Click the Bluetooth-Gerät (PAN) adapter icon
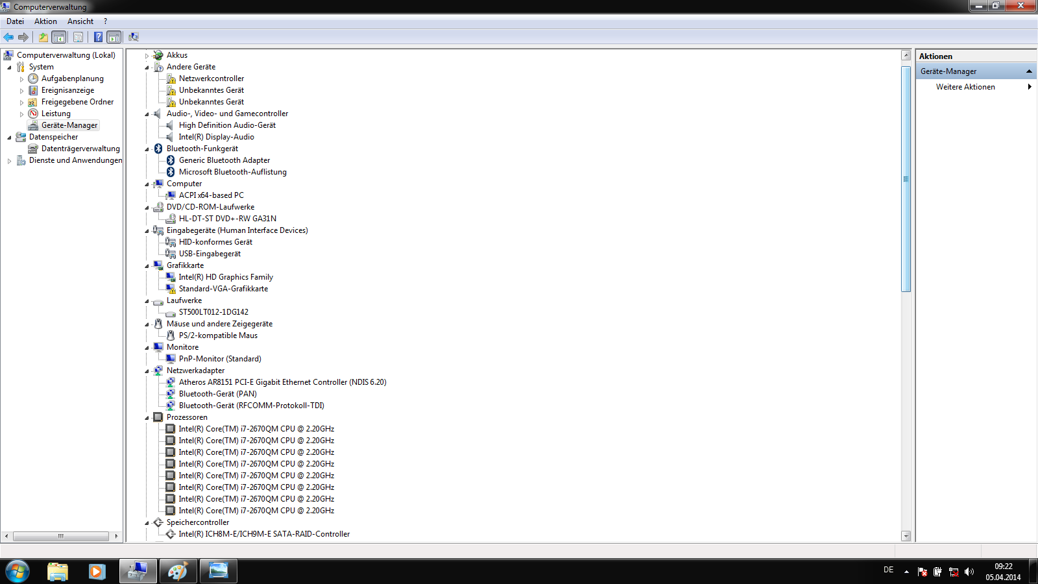The image size is (1038, 584). click(171, 394)
